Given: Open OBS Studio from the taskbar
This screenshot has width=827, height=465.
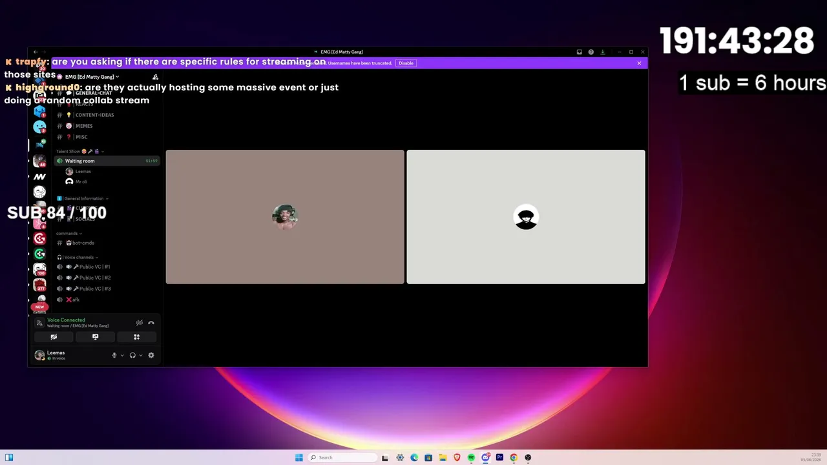Looking at the screenshot, I should [528, 457].
